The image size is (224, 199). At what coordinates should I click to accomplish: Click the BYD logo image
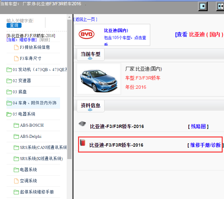(x=87, y=34)
